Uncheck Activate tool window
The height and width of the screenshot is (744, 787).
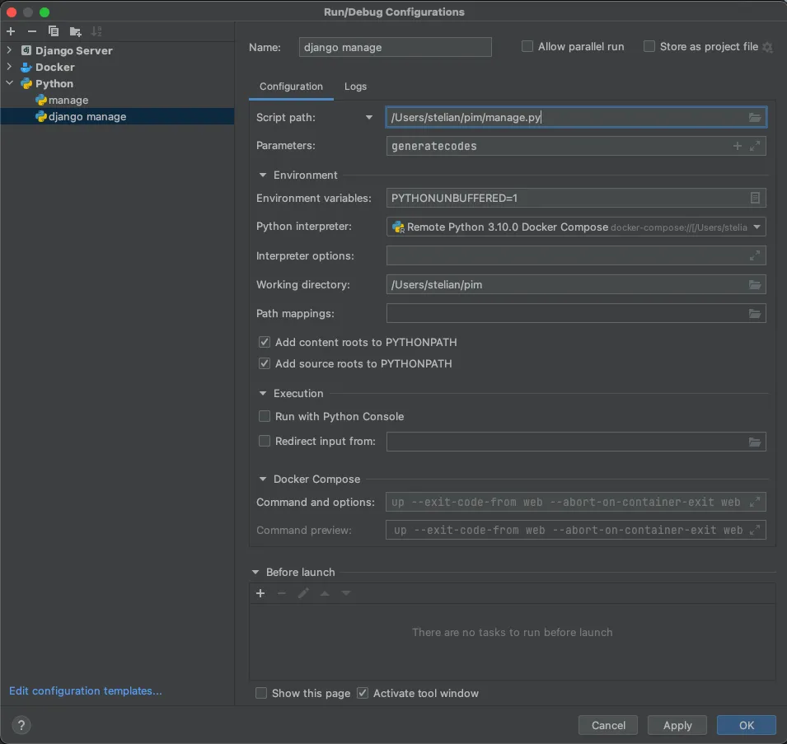pyautogui.click(x=363, y=694)
